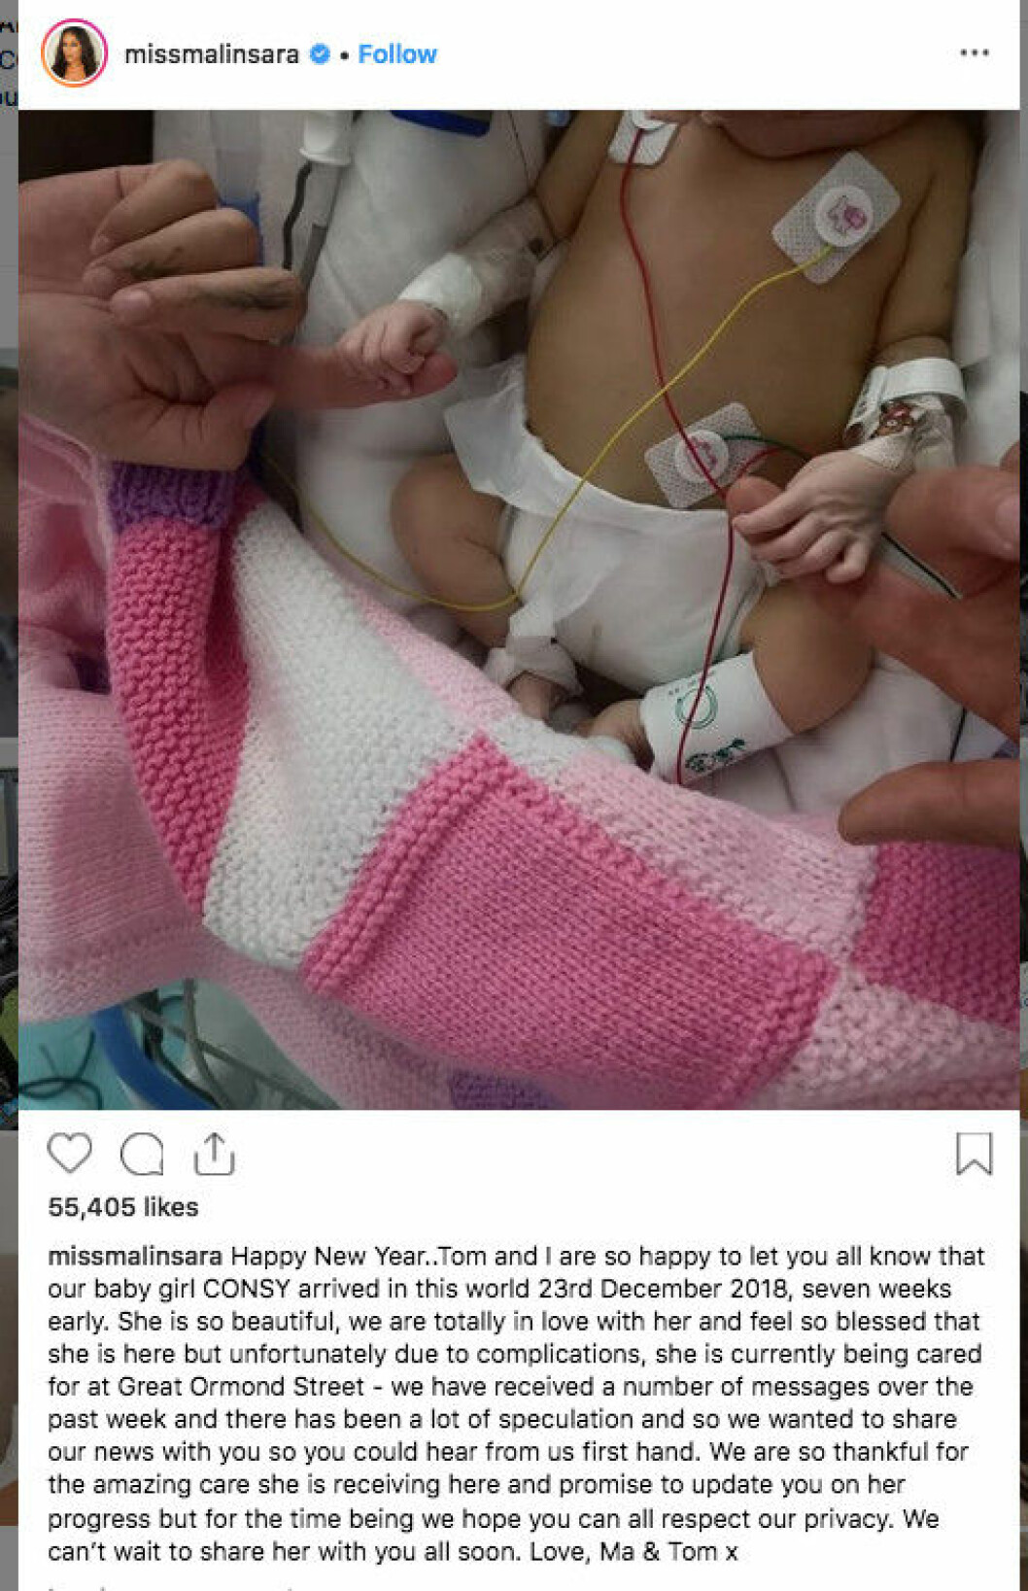Open comments with the speech bubble icon
The image size is (1028, 1591).
coord(142,1155)
